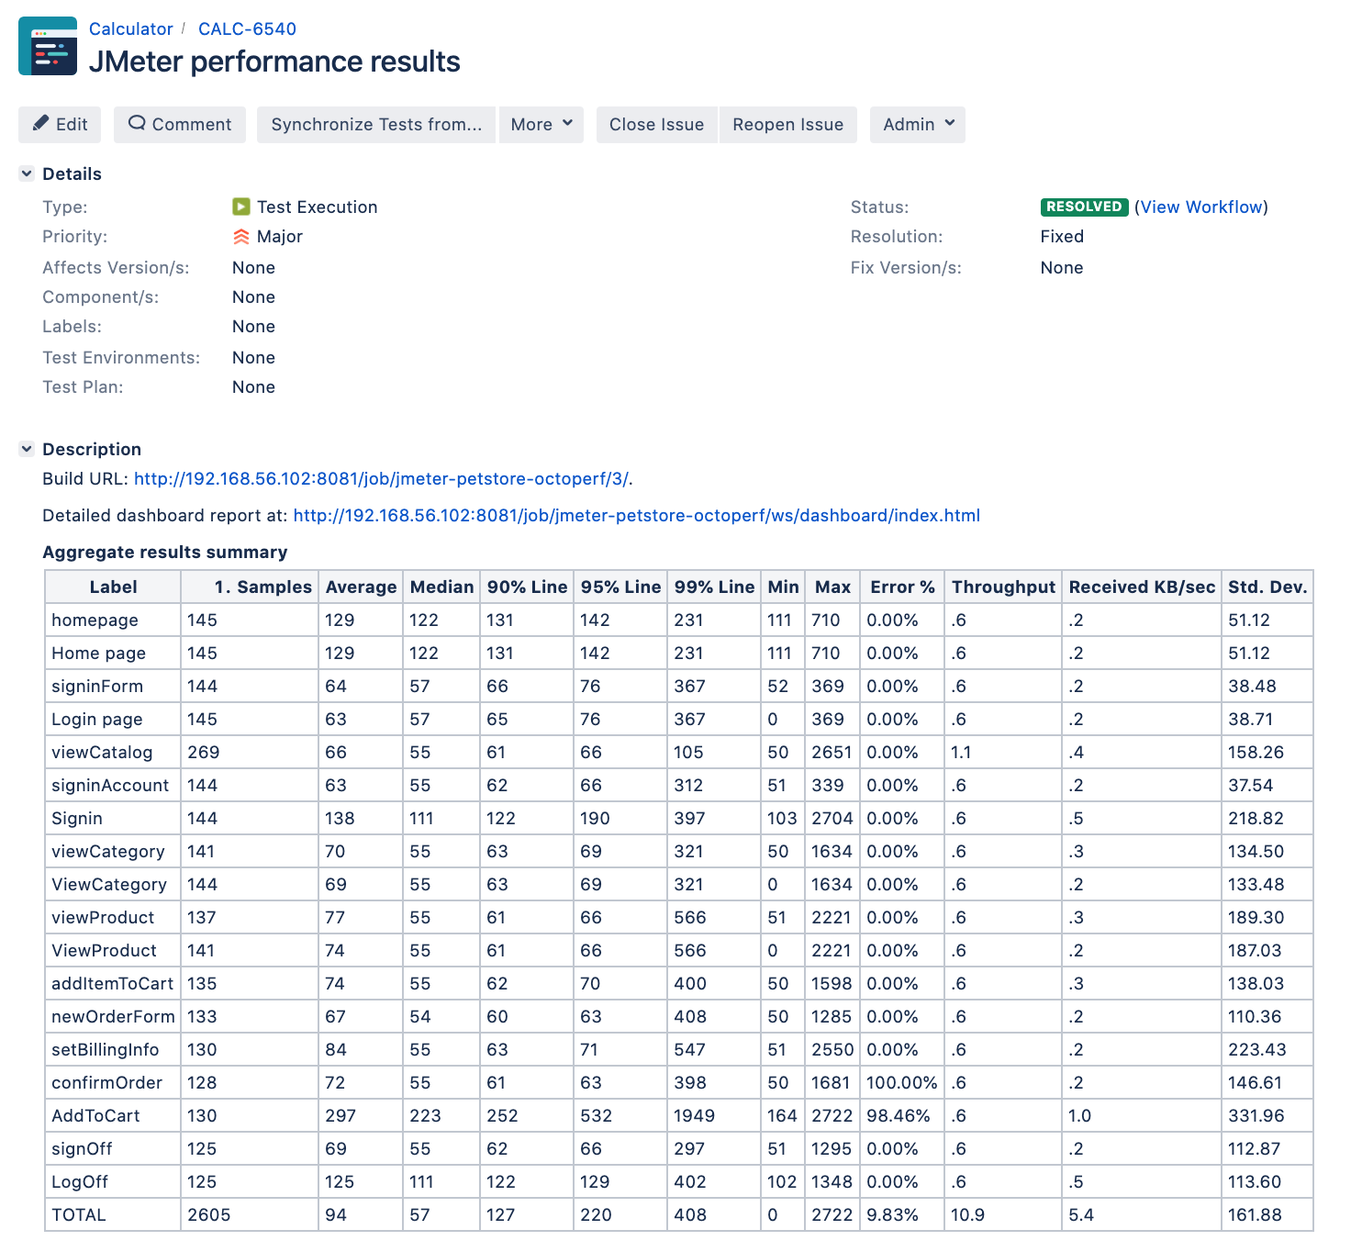This screenshot has width=1362, height=1252.
Task: Click the 10.9 total throughput value
Action: coord(1003,1215)
